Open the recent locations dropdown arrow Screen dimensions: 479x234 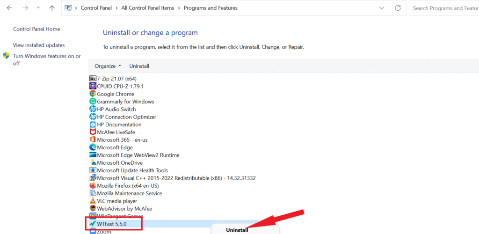pos(38,8)
